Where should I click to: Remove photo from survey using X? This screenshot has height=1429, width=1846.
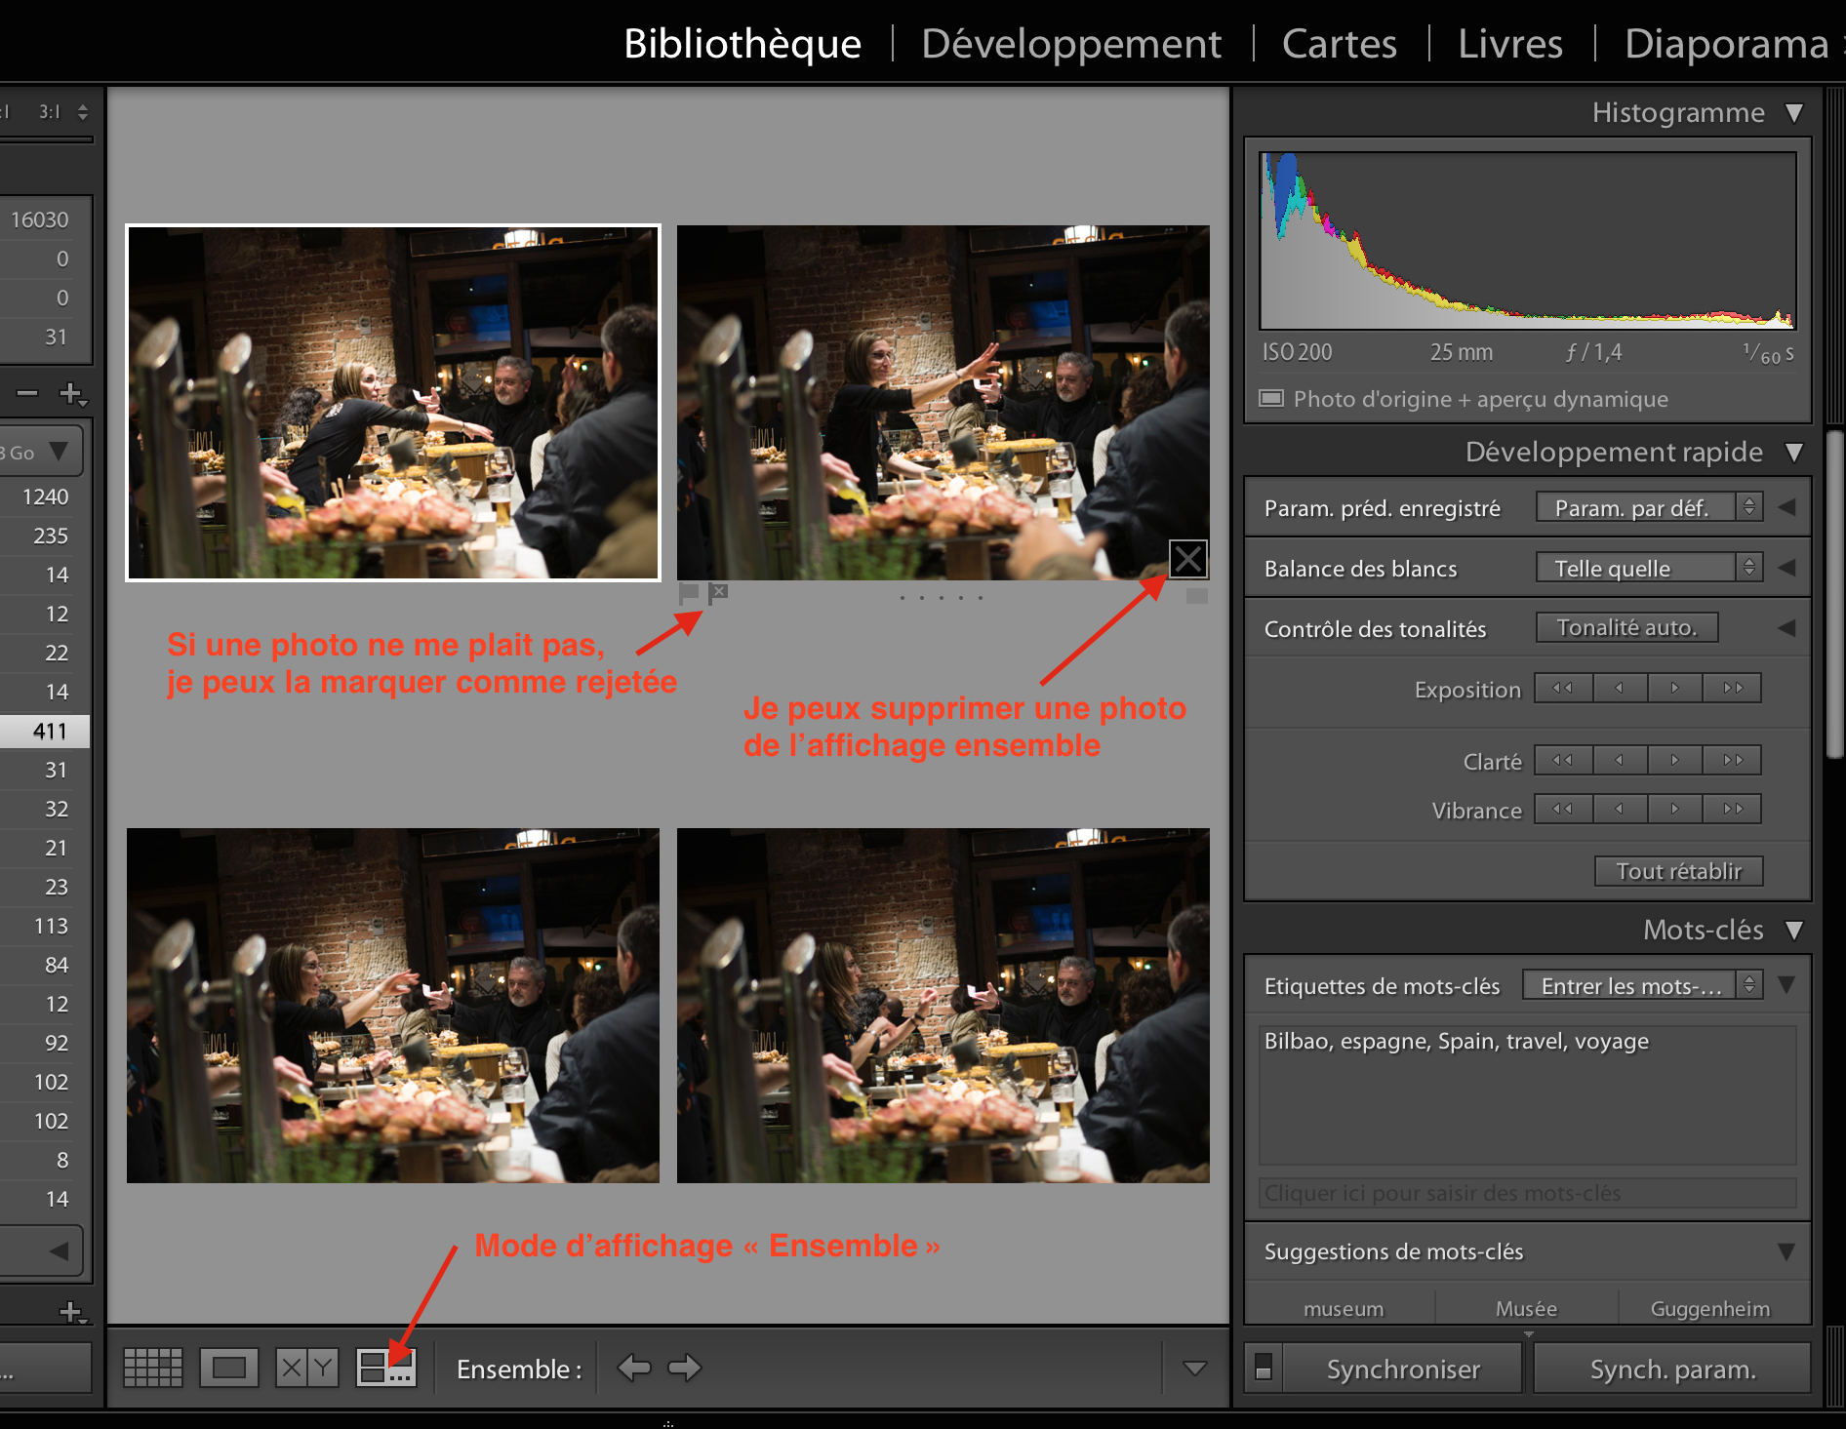1187,559
